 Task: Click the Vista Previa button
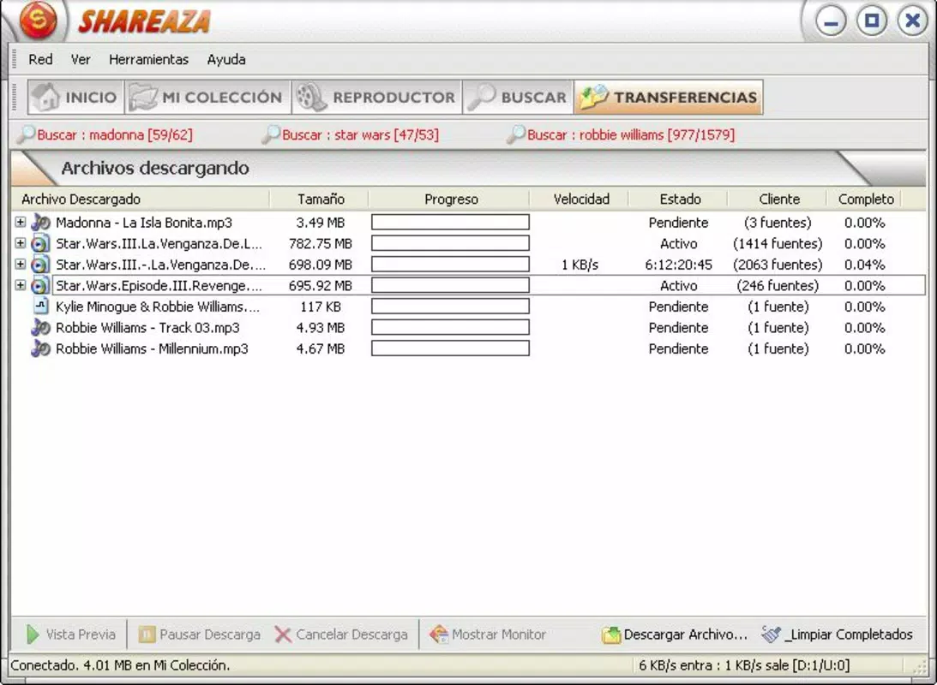[71, 634]
